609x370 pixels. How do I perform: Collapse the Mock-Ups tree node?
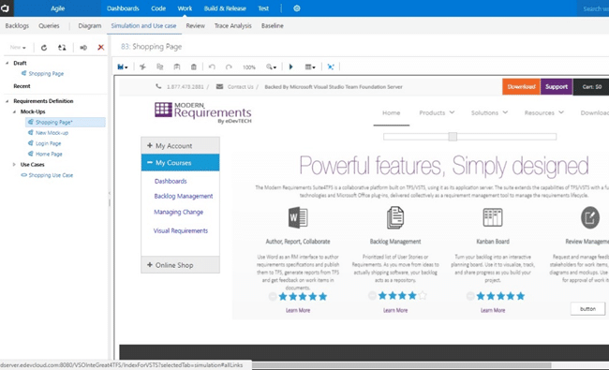pos(14,111)
